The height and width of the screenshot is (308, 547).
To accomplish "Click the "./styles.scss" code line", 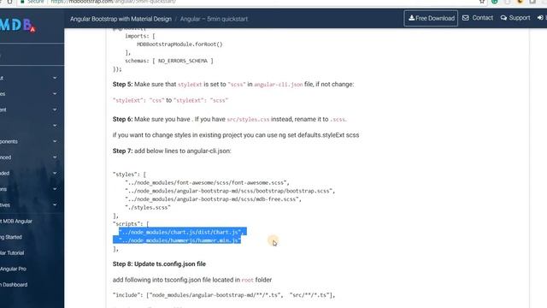I will pos(148,207).
